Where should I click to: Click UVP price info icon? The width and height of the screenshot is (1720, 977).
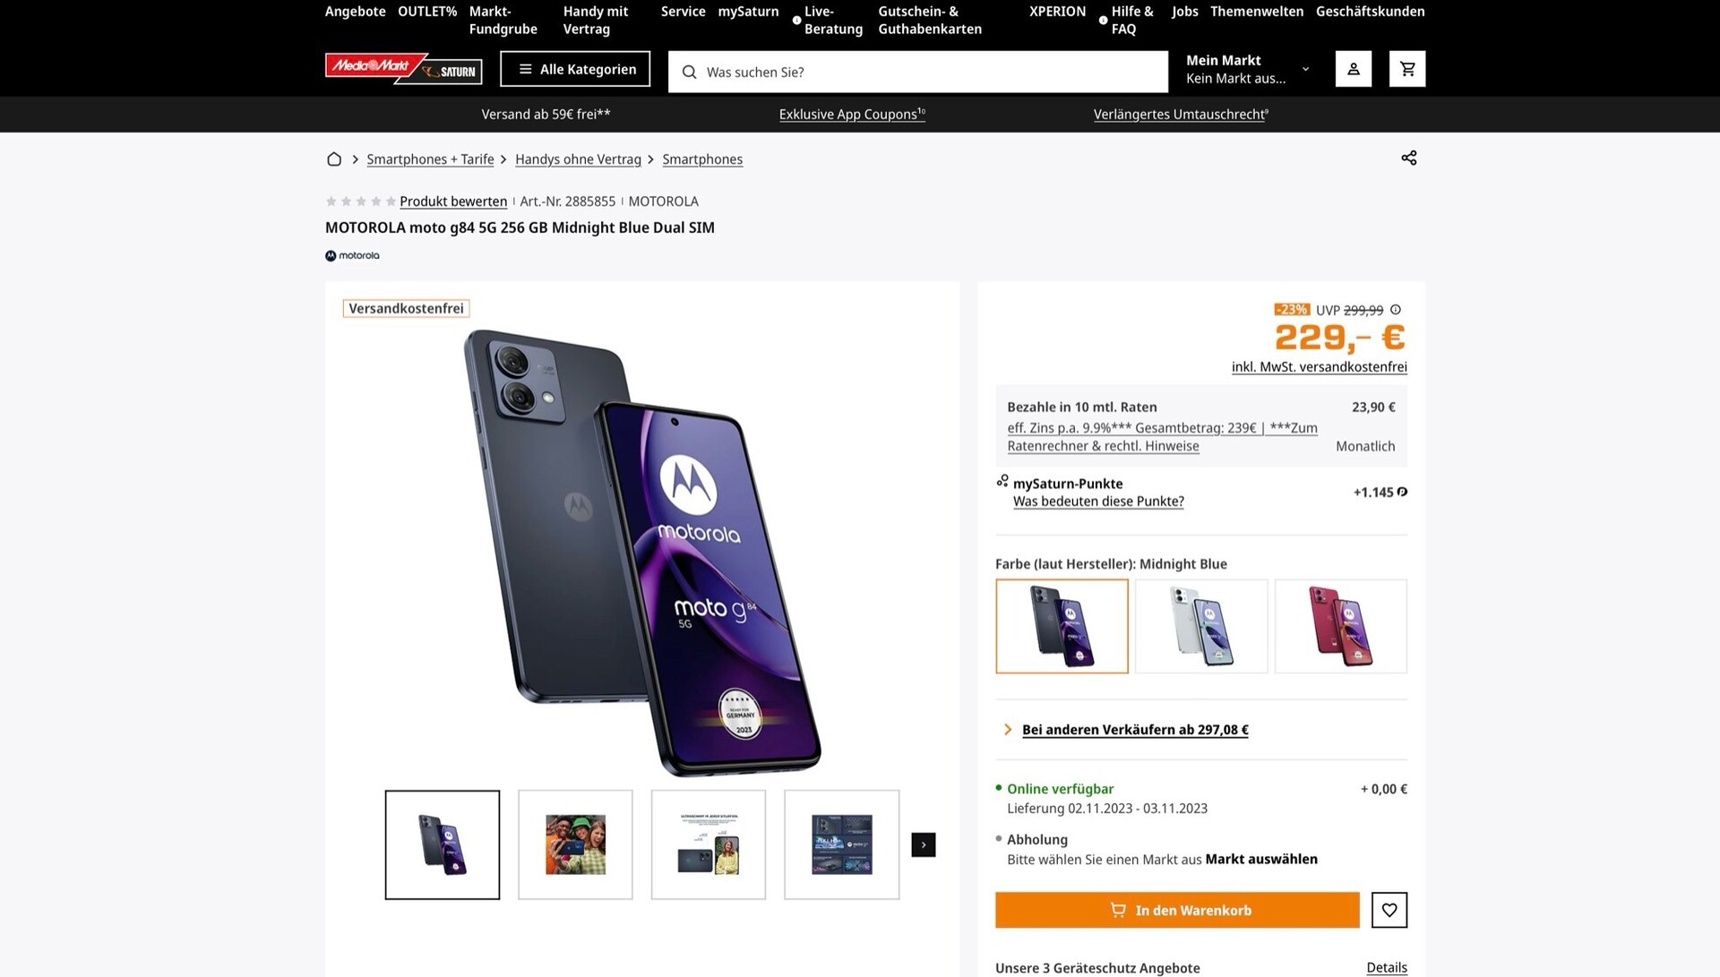coord(1395,310)
